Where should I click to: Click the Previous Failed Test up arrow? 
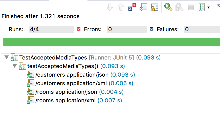pos(121,7)
